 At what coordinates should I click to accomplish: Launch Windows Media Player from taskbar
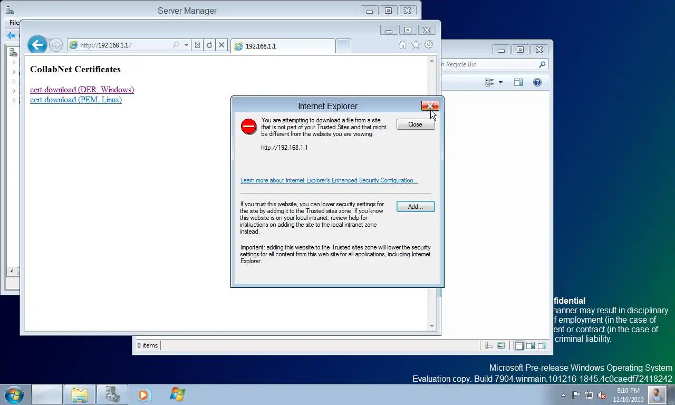tap(143, 394)
